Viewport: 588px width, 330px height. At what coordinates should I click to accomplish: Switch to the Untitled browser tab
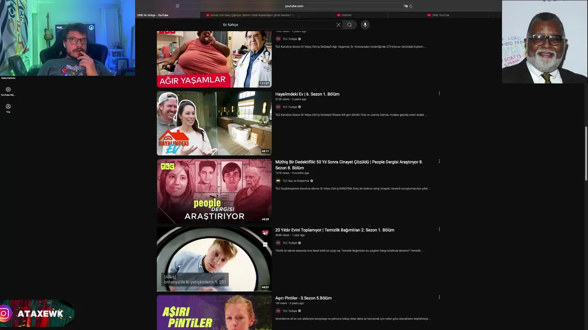tap(344, 15)
